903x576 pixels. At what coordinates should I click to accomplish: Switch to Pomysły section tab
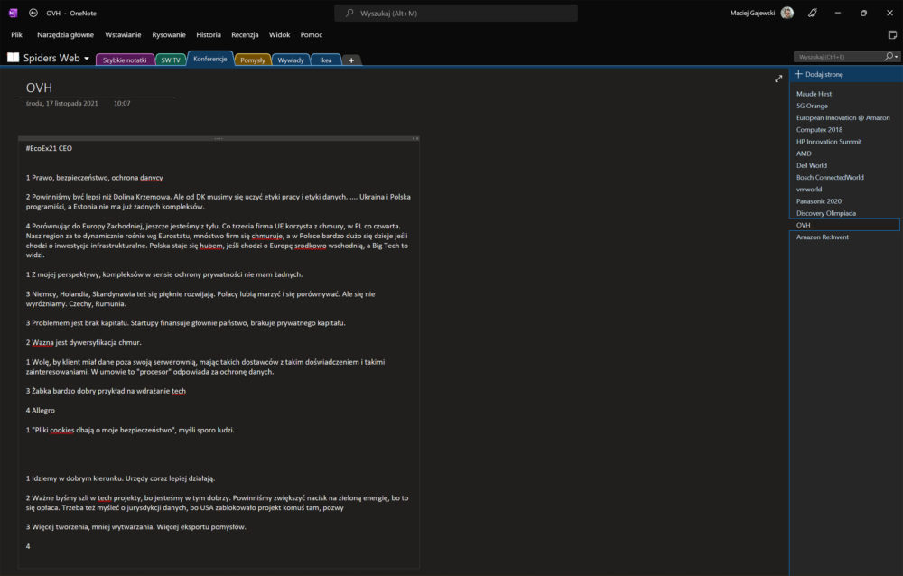[253, 60]
